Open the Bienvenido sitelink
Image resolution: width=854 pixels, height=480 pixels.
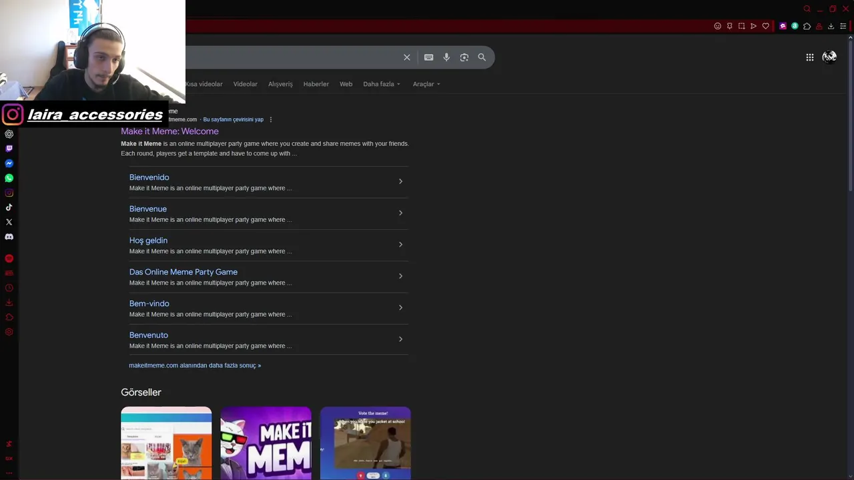pyautogui.click(x=149, y=177)
